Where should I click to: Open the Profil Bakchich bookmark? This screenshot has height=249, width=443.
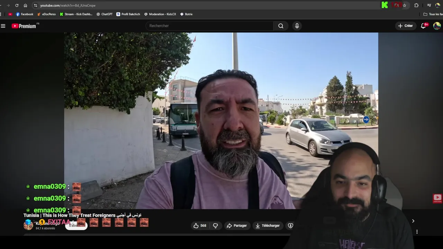coord(128,14)
